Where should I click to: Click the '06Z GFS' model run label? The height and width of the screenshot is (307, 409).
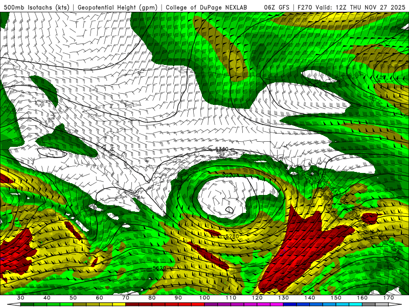[x=277, y=8]
